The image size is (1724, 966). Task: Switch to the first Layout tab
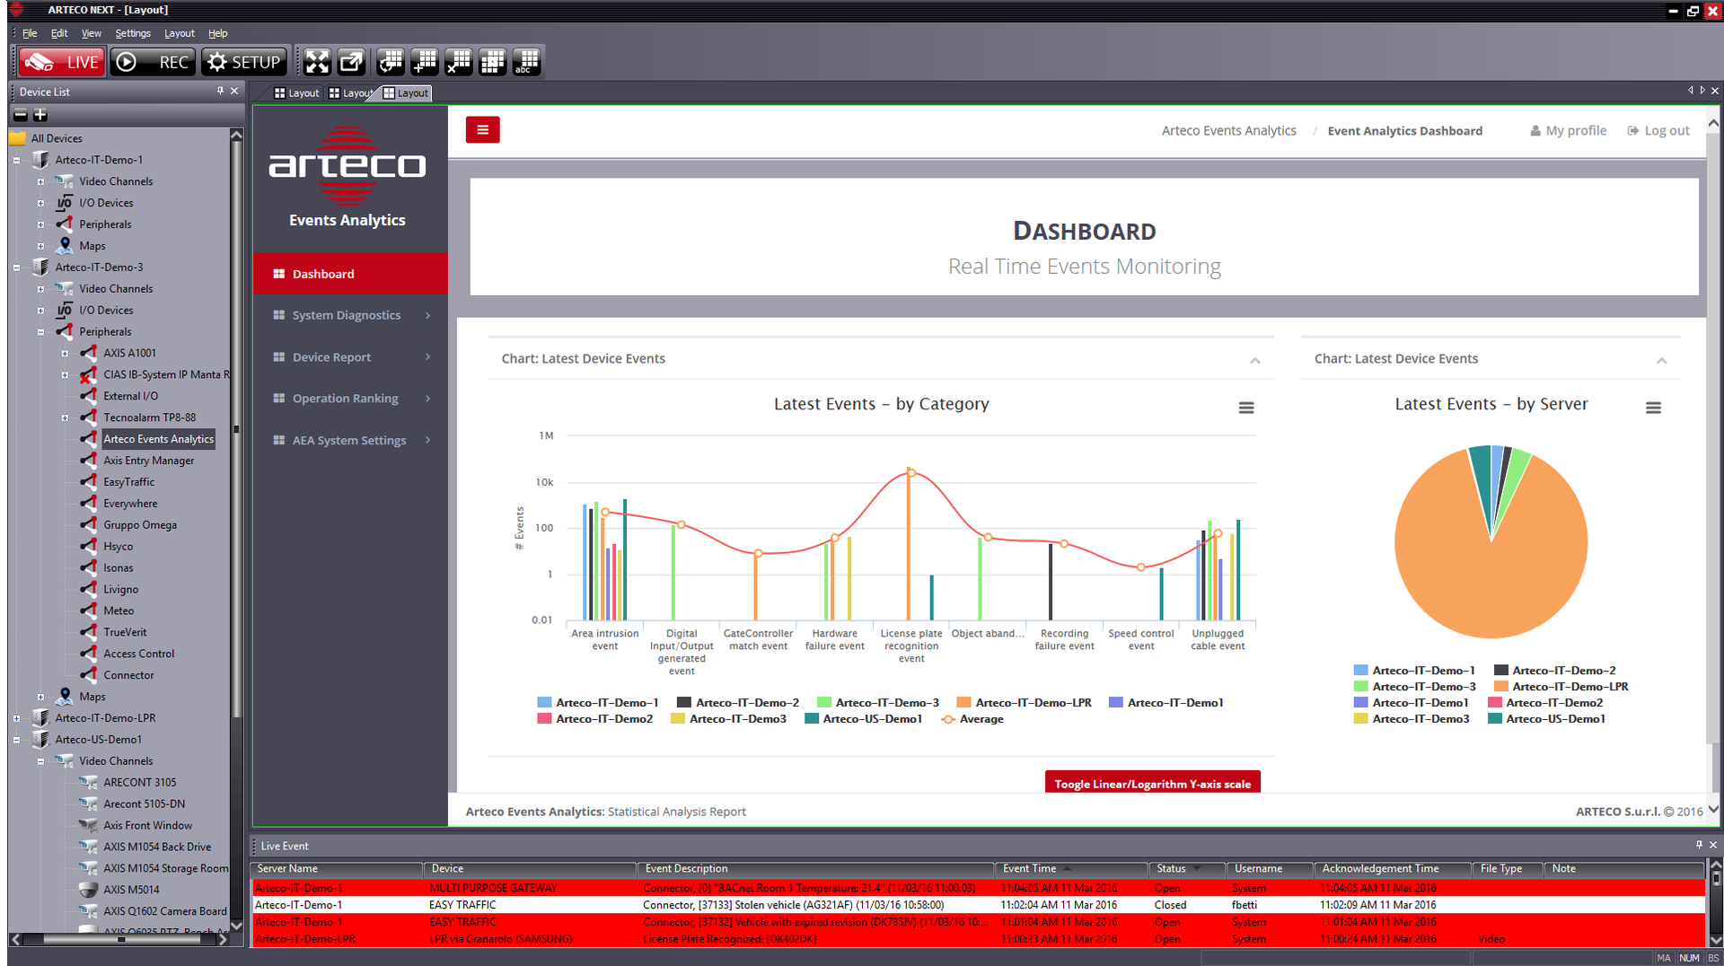point(295,92)
